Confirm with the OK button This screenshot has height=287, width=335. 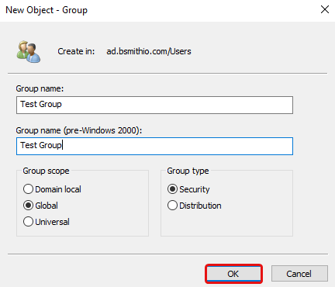coord(233,274)
